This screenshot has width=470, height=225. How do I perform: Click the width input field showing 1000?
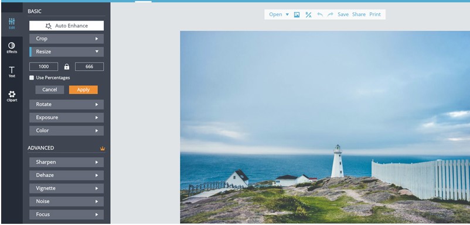pos(44,67)
